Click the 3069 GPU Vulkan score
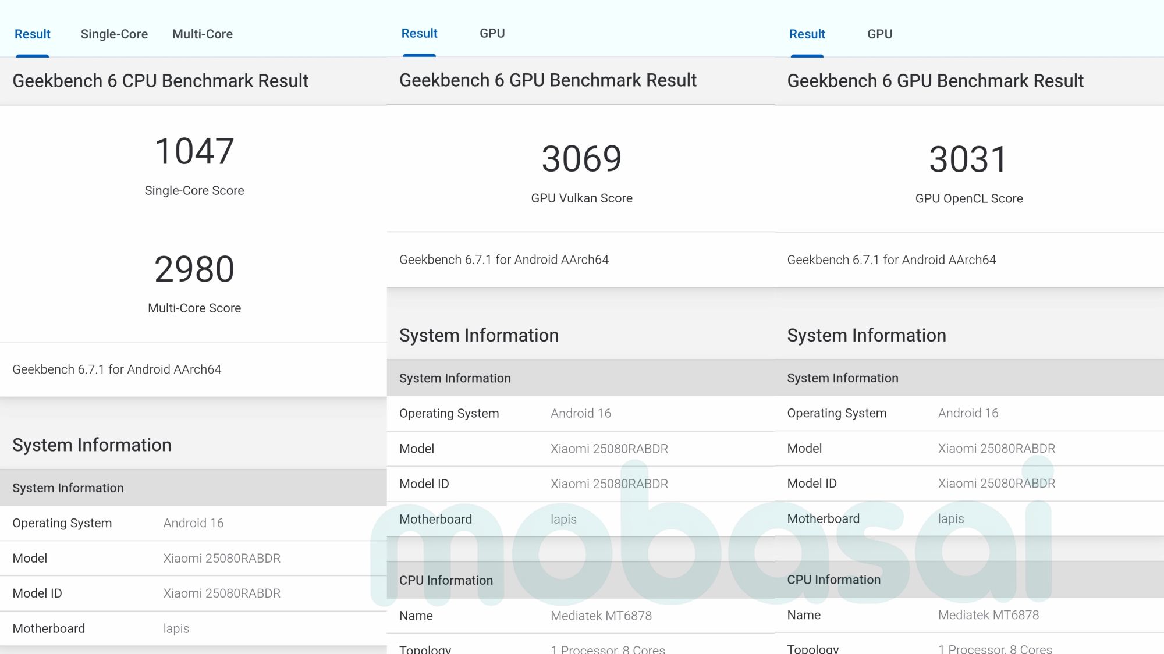 click(x=582, y=159)
